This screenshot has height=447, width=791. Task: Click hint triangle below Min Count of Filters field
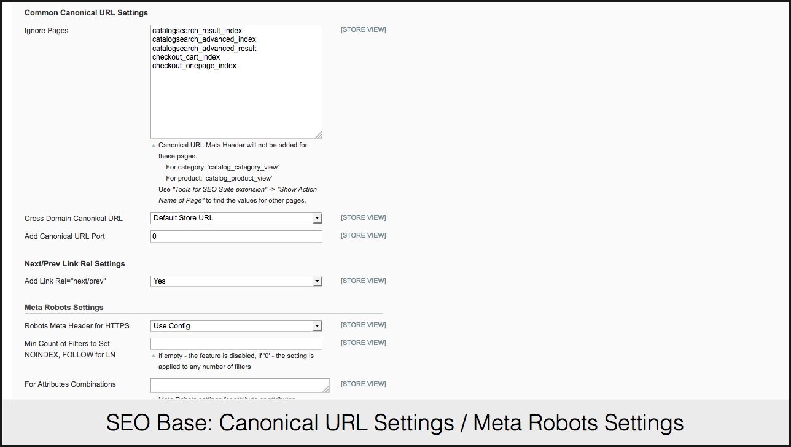coord(154,356)
